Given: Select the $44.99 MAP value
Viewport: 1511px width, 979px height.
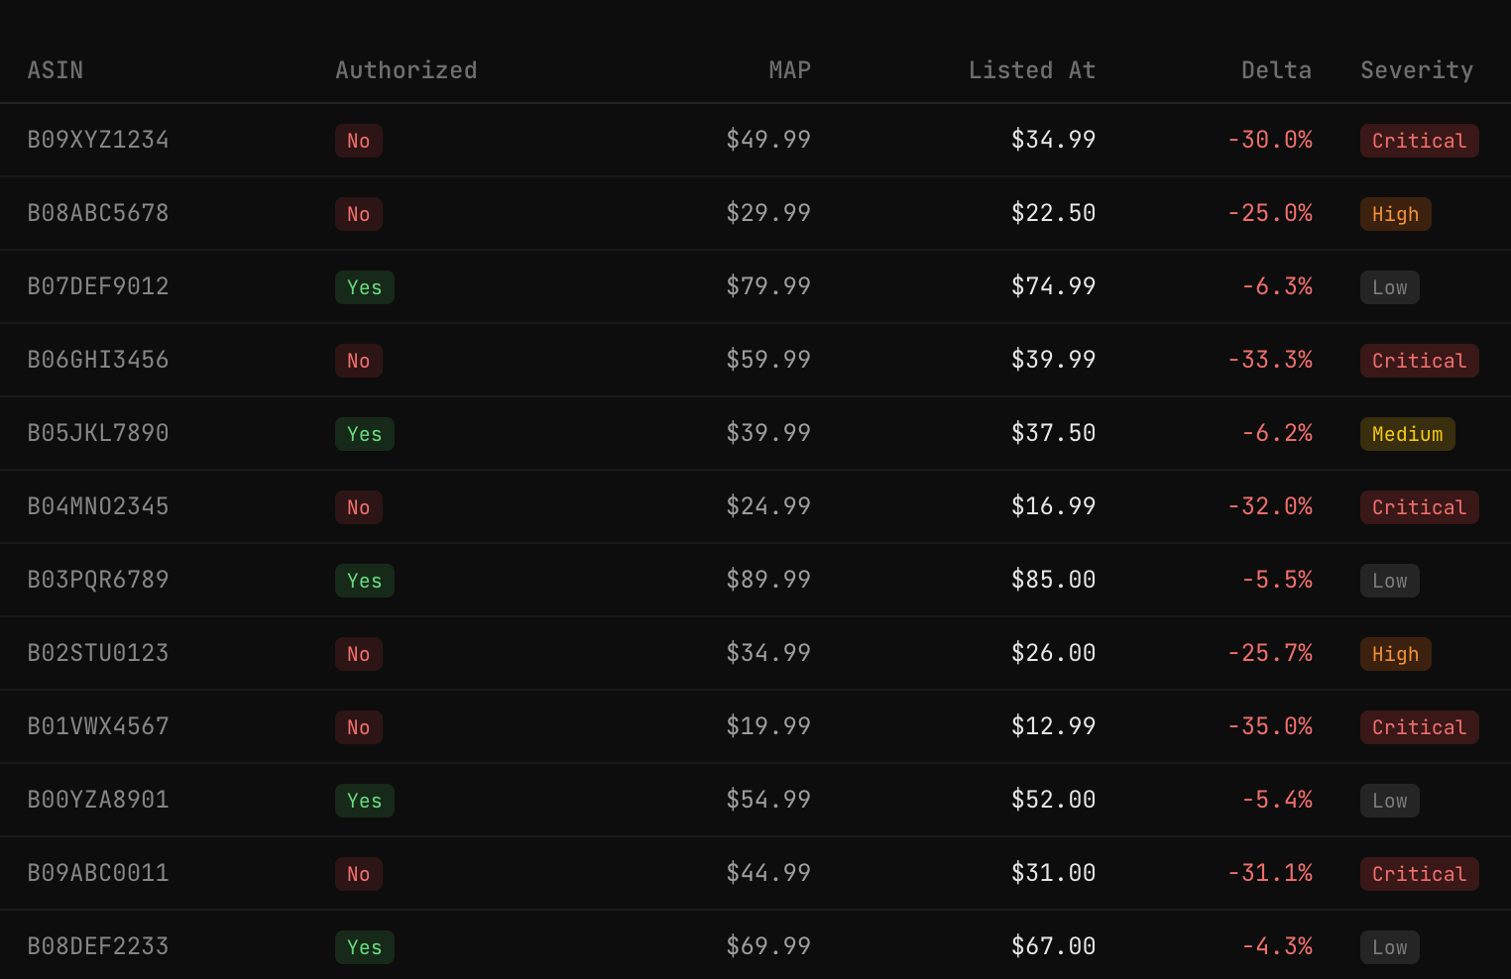Looking at the screenshot, I should tap(768, 873).
